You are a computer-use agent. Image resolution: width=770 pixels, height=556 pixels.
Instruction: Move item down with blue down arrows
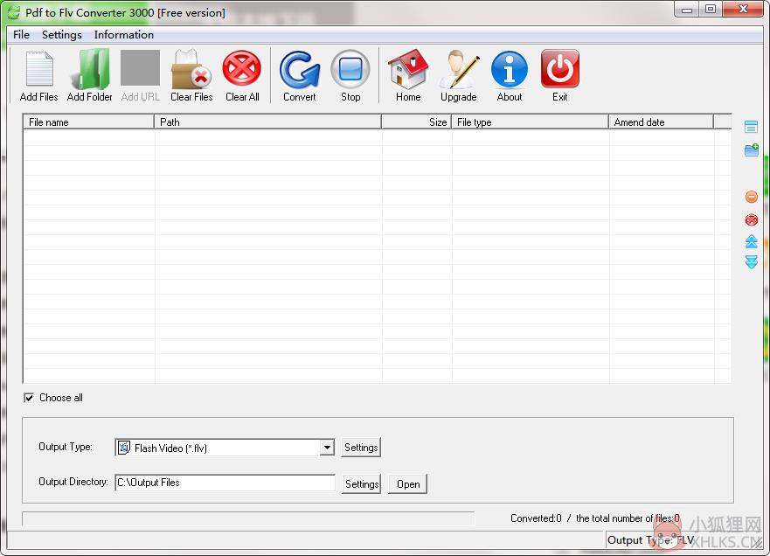pos(752,261)
